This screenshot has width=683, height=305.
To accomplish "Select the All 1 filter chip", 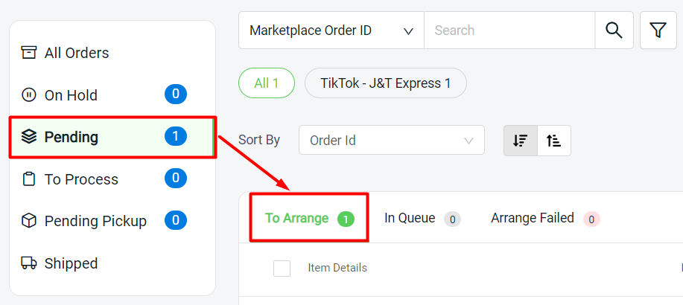I will coord(267,83).
